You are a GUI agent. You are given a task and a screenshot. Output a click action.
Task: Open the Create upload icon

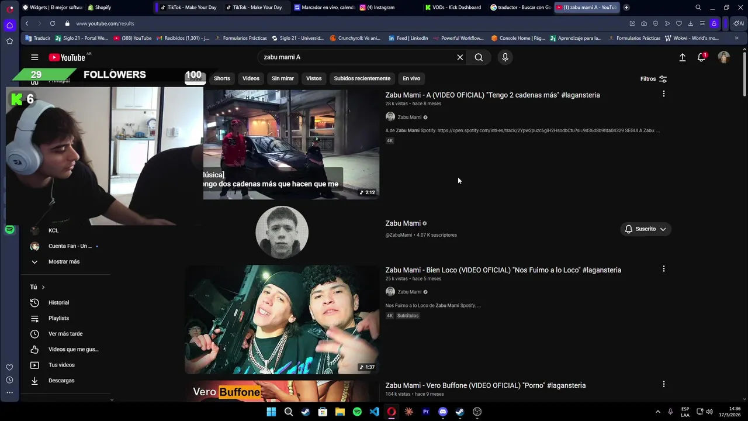(x=682, y=57)
